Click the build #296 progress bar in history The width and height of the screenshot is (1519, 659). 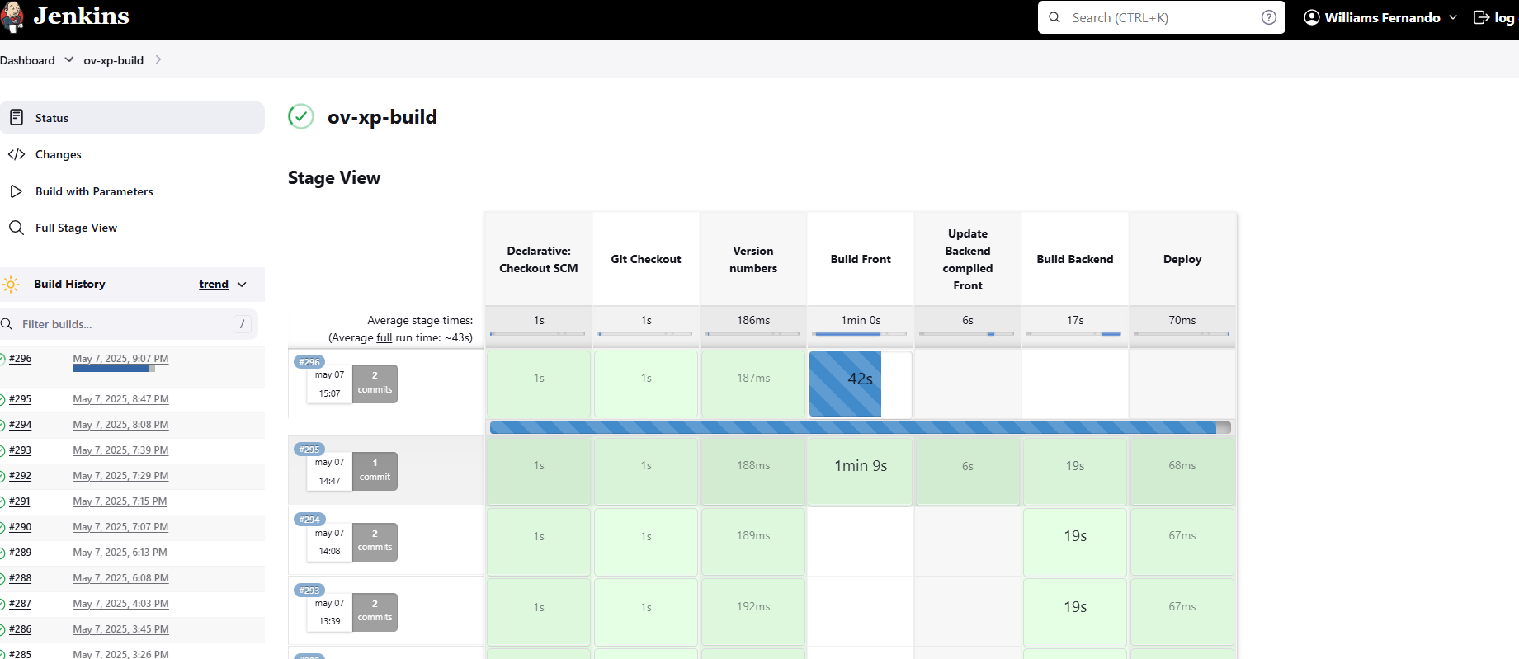click(114, 369)
